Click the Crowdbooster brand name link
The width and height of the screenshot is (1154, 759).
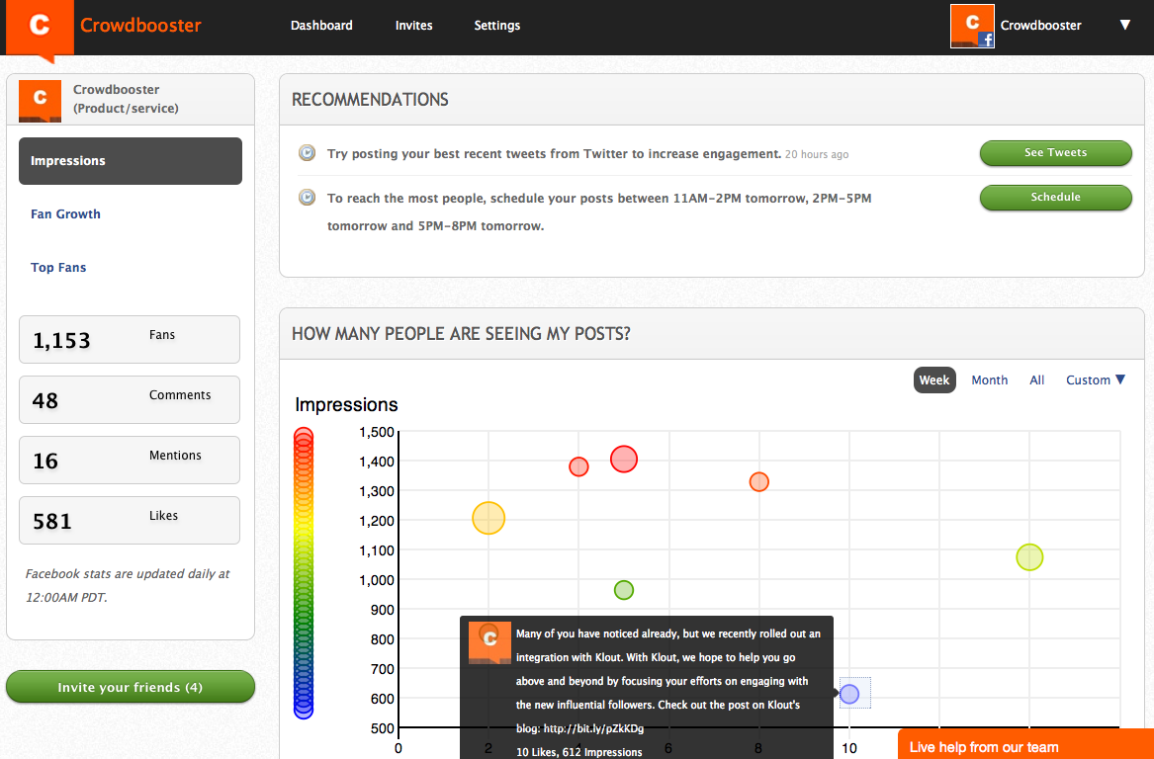(140, 25)
